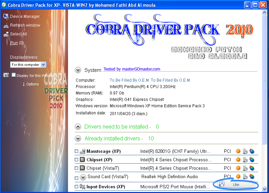
Task: Click Windows globe icon in Chipset (Vista/7) row
Action: tap(252, 168)
